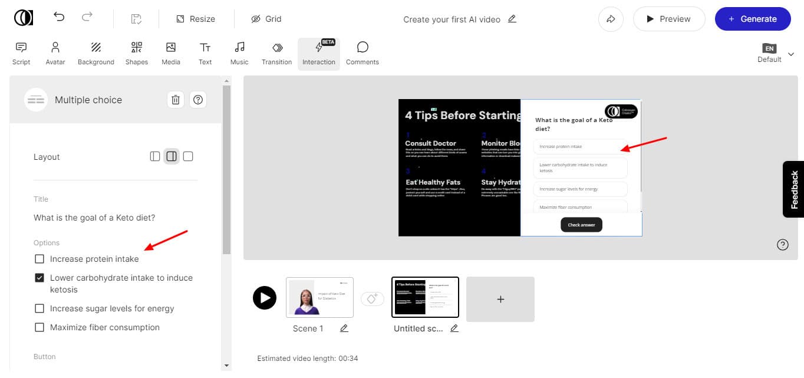The image size is (804, 378).
Task: Uncheck Lower carbohydrate intake to induce ketosis
Action: [x=39, y=278]
